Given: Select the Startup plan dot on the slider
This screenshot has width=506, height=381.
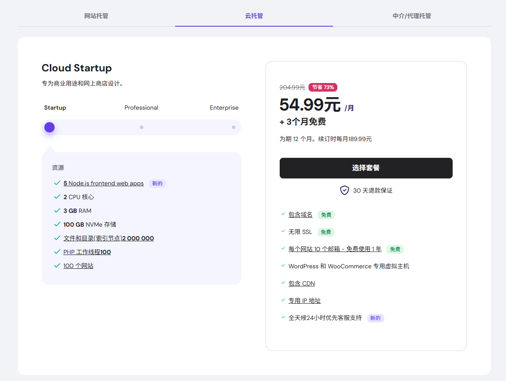Looking at the screenshot, I should (x=49, y=127).
